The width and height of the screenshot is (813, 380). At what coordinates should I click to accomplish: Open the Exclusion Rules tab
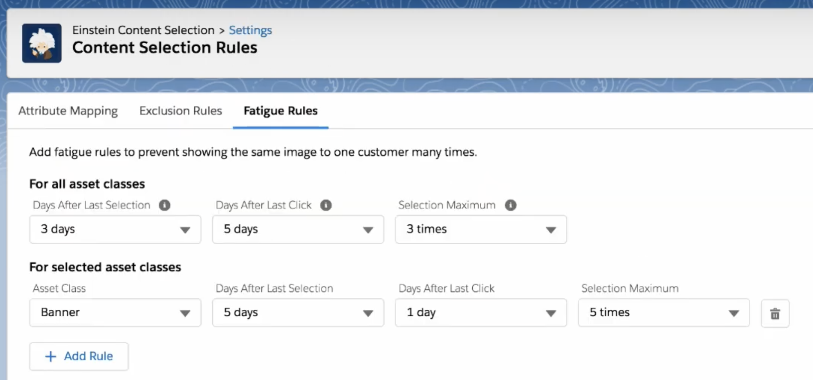180,111
